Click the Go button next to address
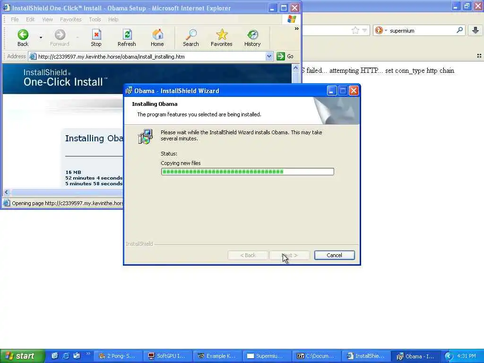Screen dimensions: 484x363 click(x=285, y=57)
